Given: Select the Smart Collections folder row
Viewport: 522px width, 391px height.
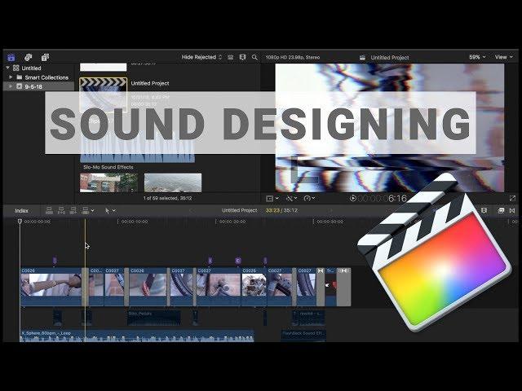Looking at the screenshot, I should click(x=38, y=77).
